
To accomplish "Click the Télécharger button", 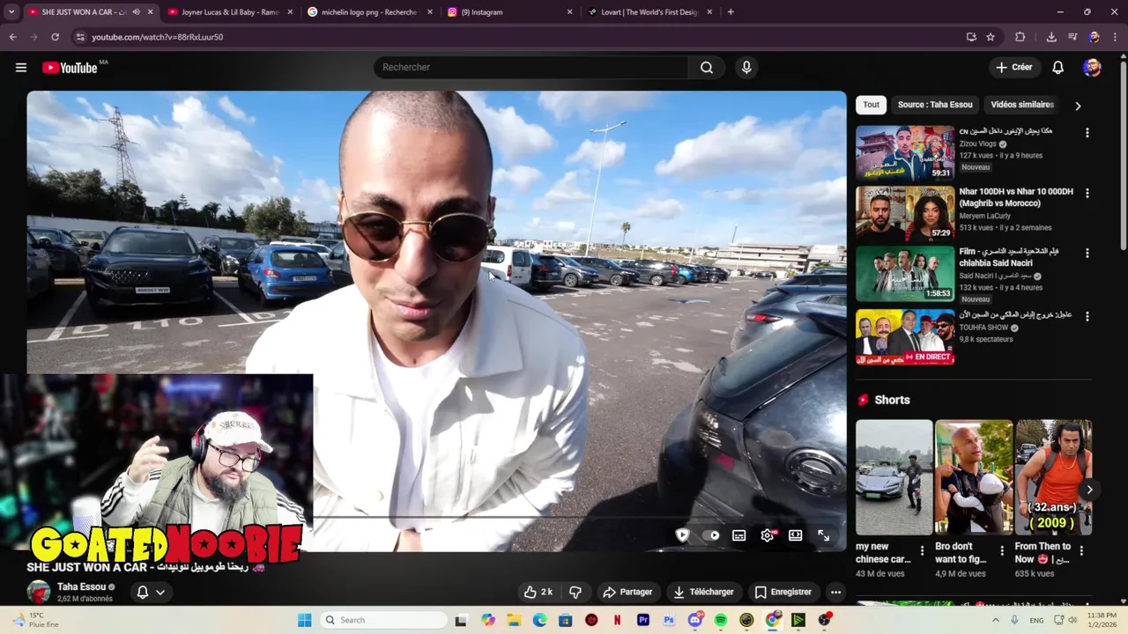I will point(703,592).
